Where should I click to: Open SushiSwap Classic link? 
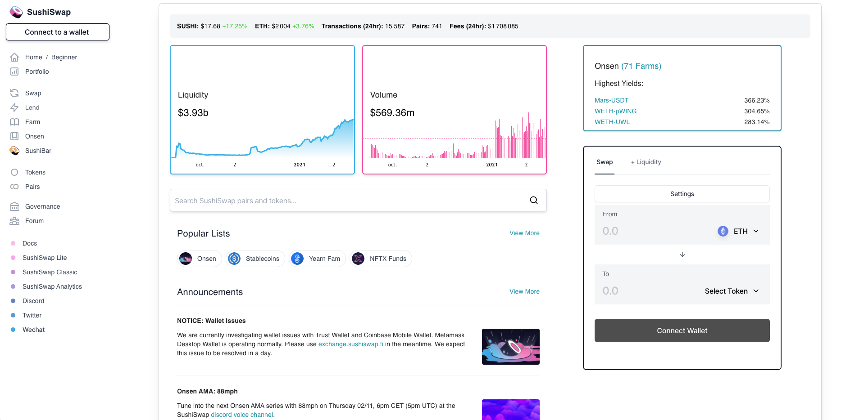coord(50,272)
